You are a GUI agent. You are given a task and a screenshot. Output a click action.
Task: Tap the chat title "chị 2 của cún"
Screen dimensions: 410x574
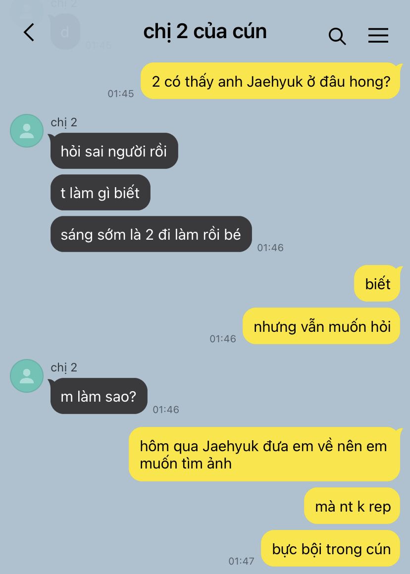point(205,32)
